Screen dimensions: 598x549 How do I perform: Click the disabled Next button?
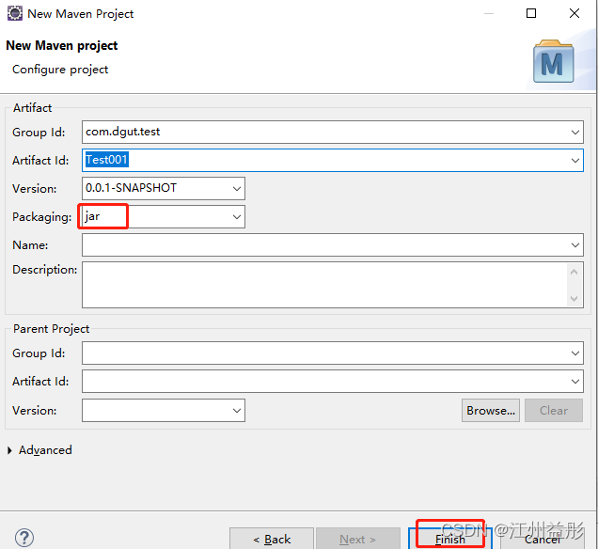pos(358,539)
